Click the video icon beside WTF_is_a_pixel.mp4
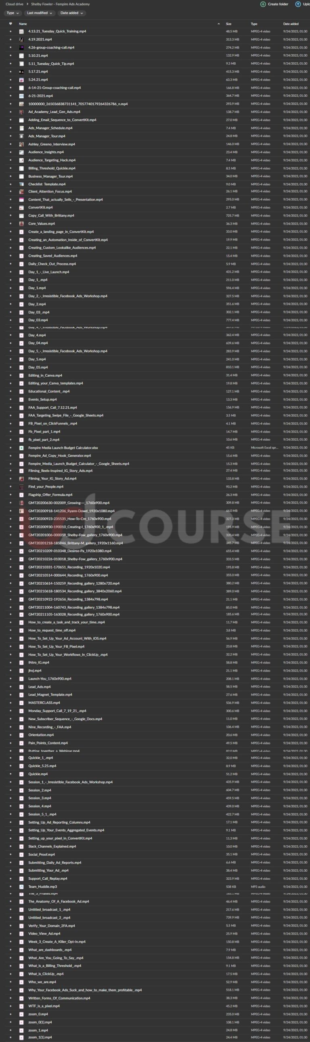Viewport: 310px width, 1042px height. point(21,1006)
